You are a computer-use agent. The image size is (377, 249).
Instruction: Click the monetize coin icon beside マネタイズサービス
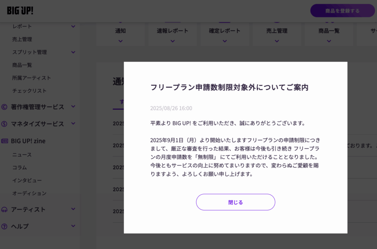pyautogui.click(x=5, y=124)
